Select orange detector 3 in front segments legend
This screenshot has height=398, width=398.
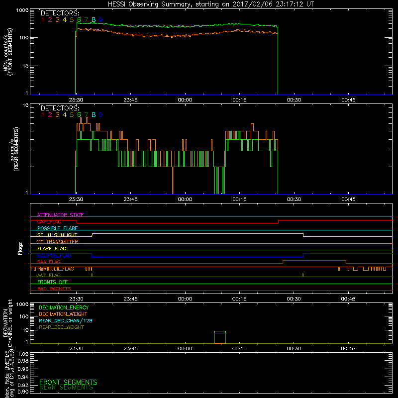tap(57, 20)
